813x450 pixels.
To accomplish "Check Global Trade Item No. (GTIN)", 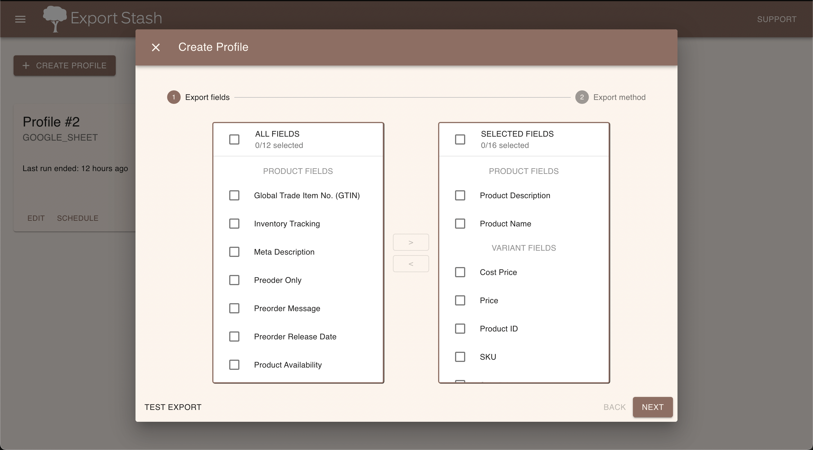I will [234, 195].
